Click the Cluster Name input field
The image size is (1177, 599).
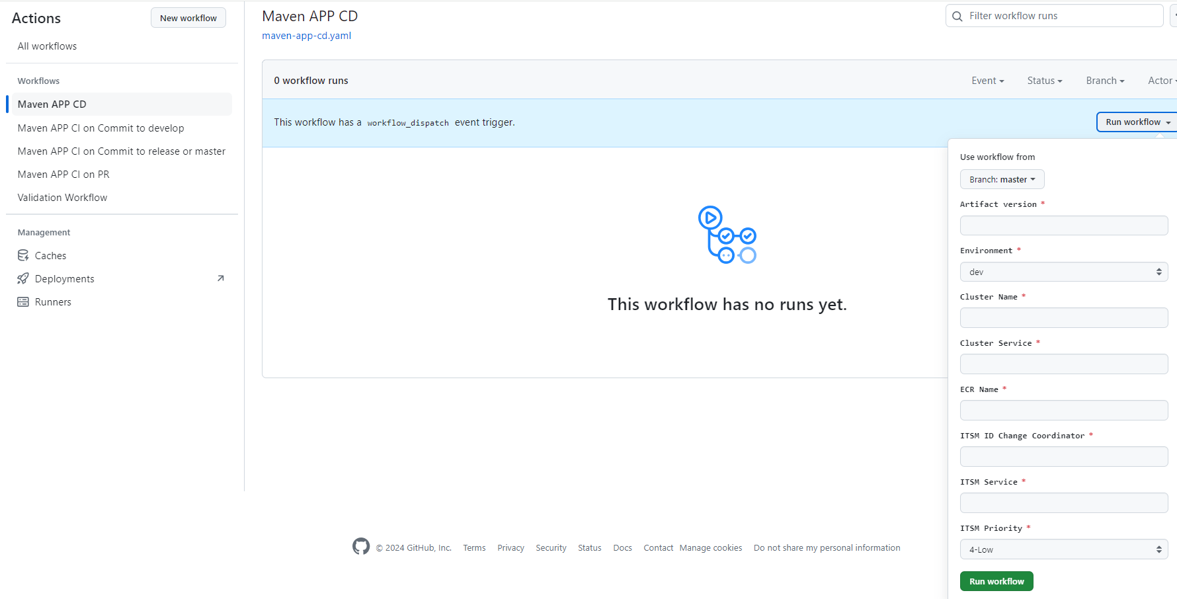(1064, 318)
